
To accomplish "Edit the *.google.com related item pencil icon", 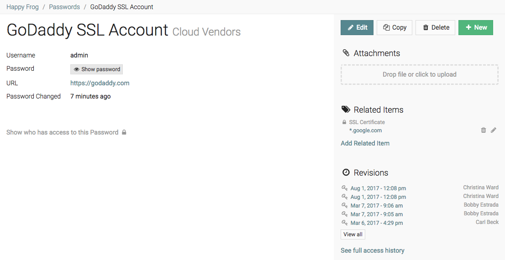I will coord(493,130).
